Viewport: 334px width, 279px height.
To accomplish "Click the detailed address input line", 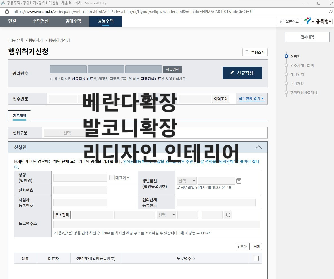I will coord(157,224).
